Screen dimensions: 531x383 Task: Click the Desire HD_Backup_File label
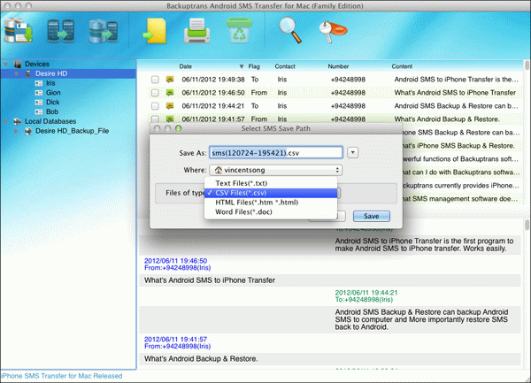tap(73, 131)
